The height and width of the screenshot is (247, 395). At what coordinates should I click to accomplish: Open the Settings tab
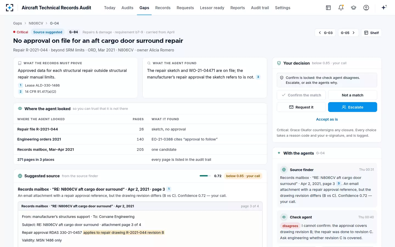point(283,8)
